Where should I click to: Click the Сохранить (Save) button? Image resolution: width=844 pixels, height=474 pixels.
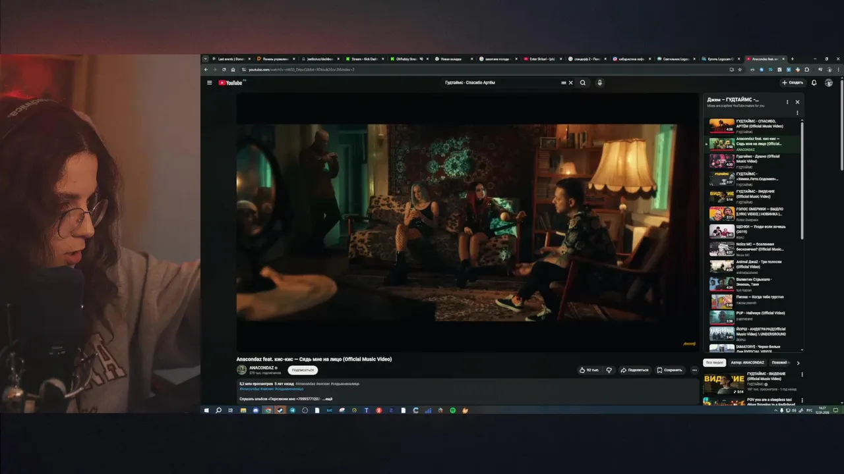click(670, 370)
